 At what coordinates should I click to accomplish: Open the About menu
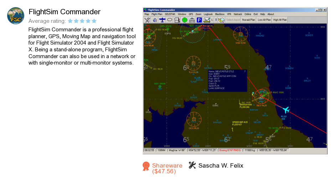pyautogui.click(x=271, y=14)
